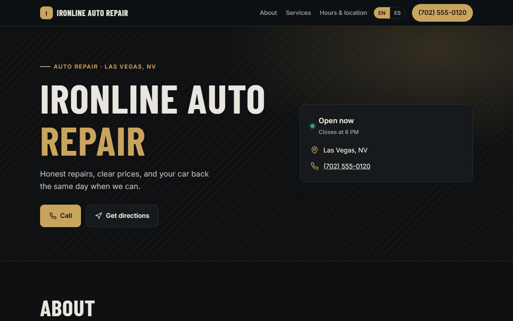Click the Auto Repair · Las Vegas, NV tagline
The width and height of the screenshot is (513, 321).
(105, 67)
